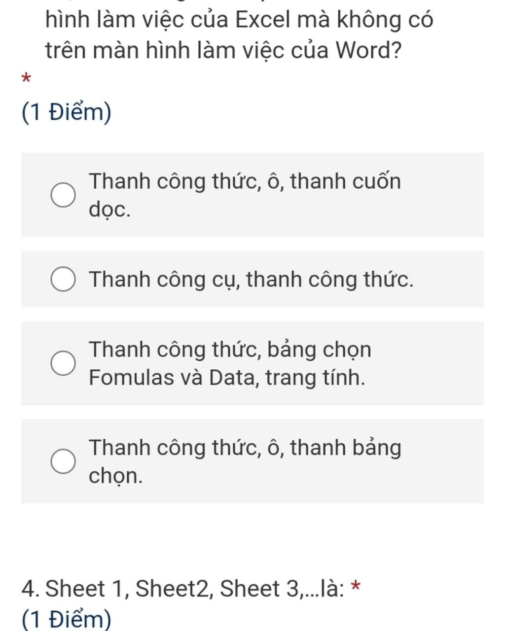This screenshot has height=631, width=505.
Task: Tap the label "Thanh công cụ, thanh công thức."
Action: pyautogui.click(x=251, y=280)
